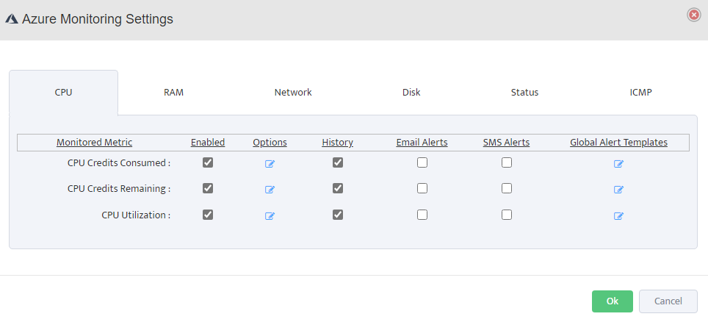Open the Network tab
Viewport: 708px width, 322px height.
pyautogui.click(x=293, y=93)
